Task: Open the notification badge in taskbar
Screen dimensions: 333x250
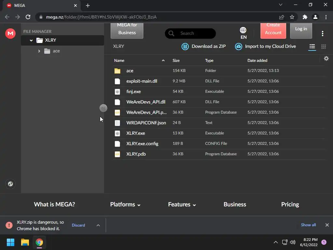Action: coord(324,242)
